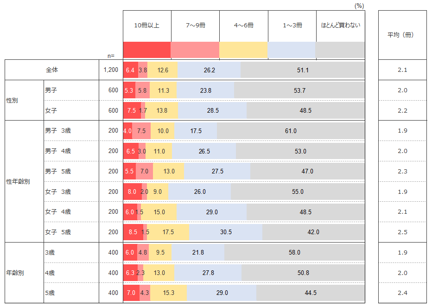Select the 全体 row label

coord(52,70)
